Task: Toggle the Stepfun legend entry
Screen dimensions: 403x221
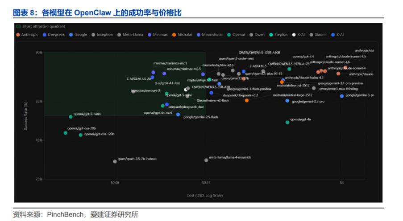Action: (278, 35)
